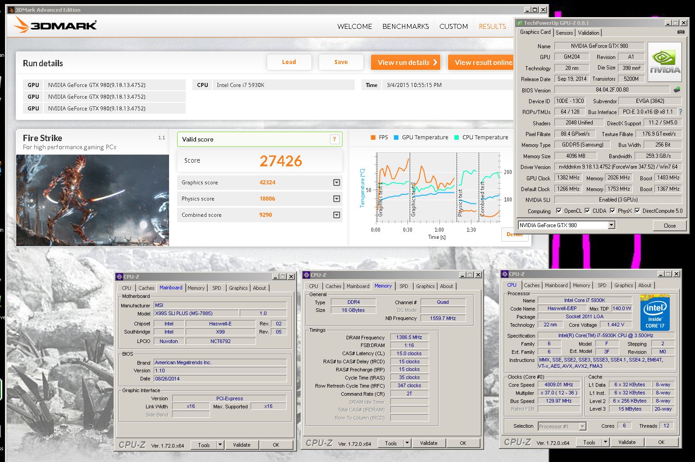Click the Intel Core i7 logo in CPU-Z
The height and width of the screenshot is (462, 695).
[655, 312]
